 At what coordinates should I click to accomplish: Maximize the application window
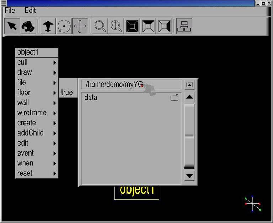click(264, 3)
